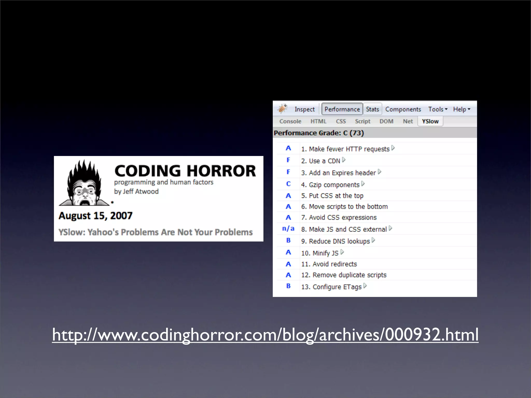
Task: Expand the Make fewer HTTP requests arrow
Action: click(393, 148)
